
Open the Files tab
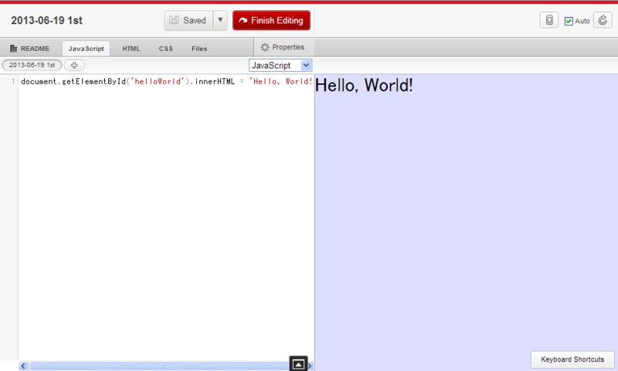[x=199, y=49]
